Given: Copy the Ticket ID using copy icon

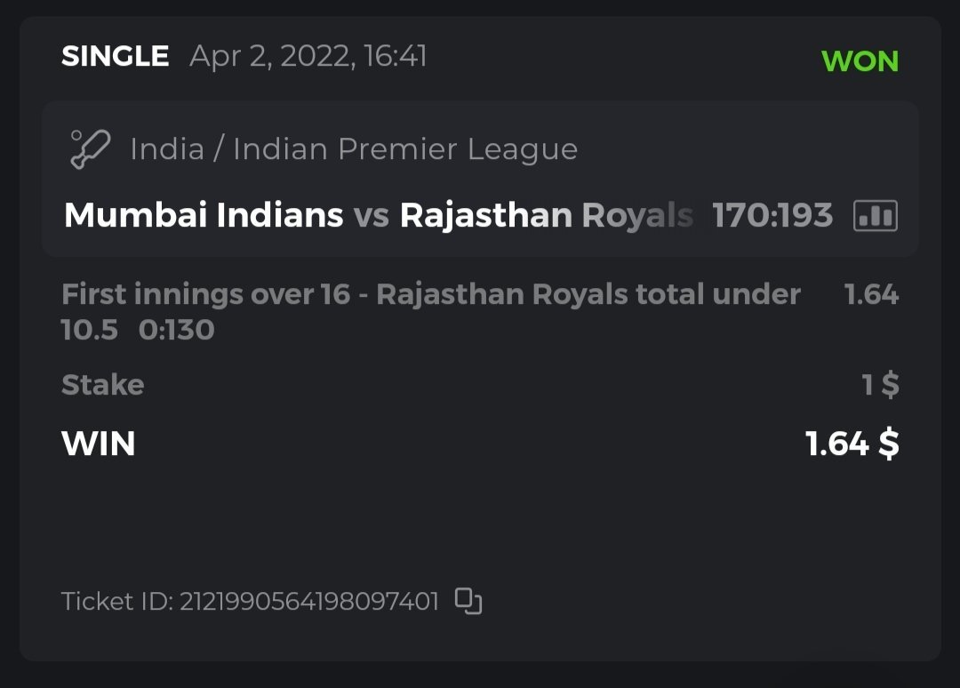Looking at the screenshot, I should tap(468, 601).
